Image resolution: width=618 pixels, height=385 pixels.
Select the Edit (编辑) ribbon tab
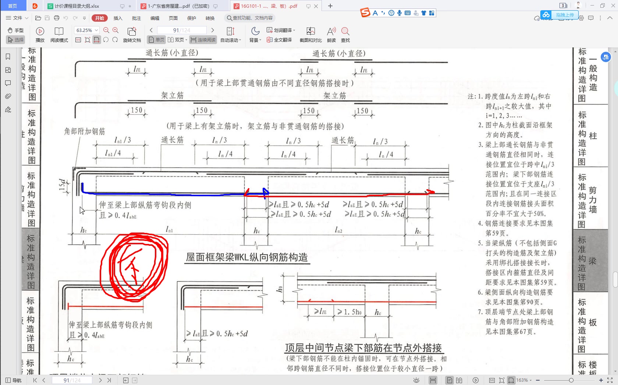pyautogui.click(x=155, y=18)
